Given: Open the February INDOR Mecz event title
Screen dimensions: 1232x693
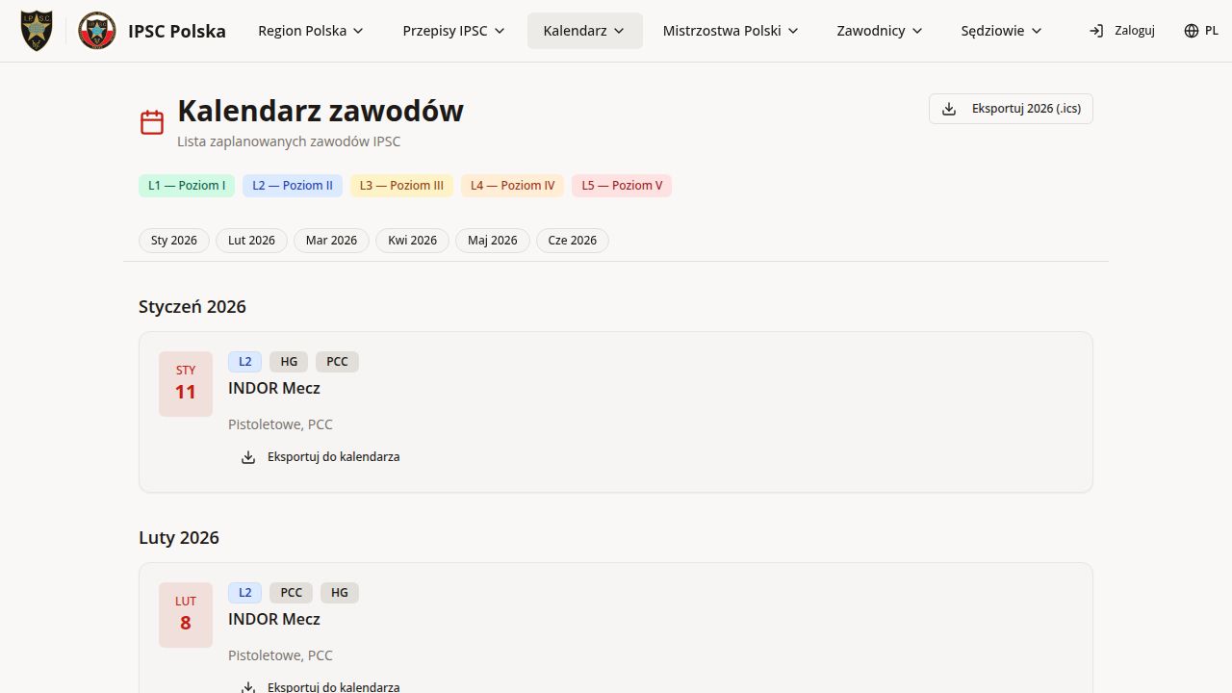Looking at the screenshot, I should 274,619.
